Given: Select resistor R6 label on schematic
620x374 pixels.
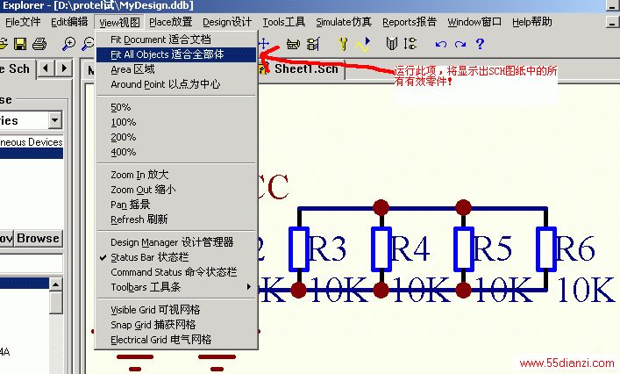Looking at the screenshot, I should point(575,249).
